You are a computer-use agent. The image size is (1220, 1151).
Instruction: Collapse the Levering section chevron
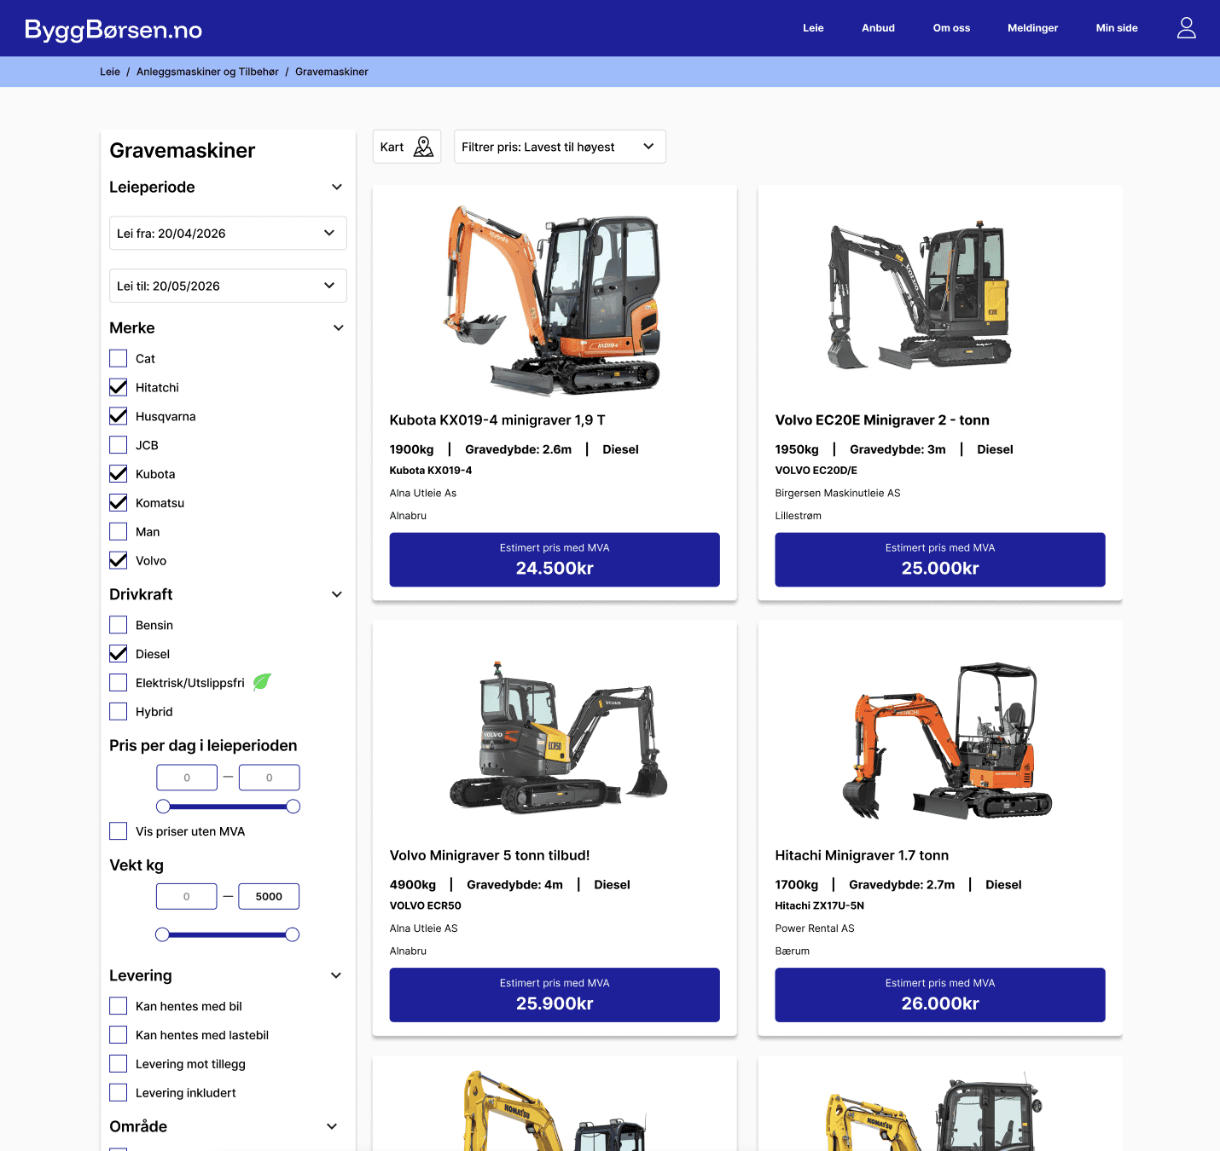(336, 975)
